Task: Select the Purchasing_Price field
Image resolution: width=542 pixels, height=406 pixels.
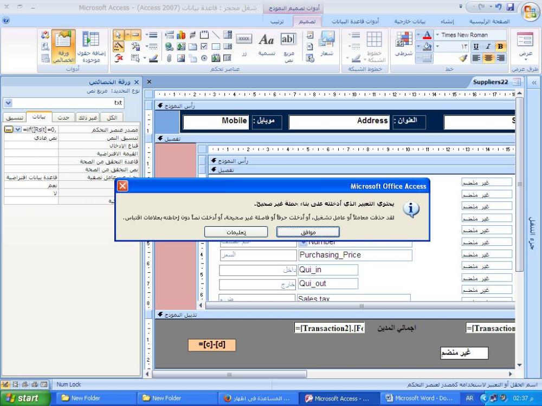Action: [355, 255]
